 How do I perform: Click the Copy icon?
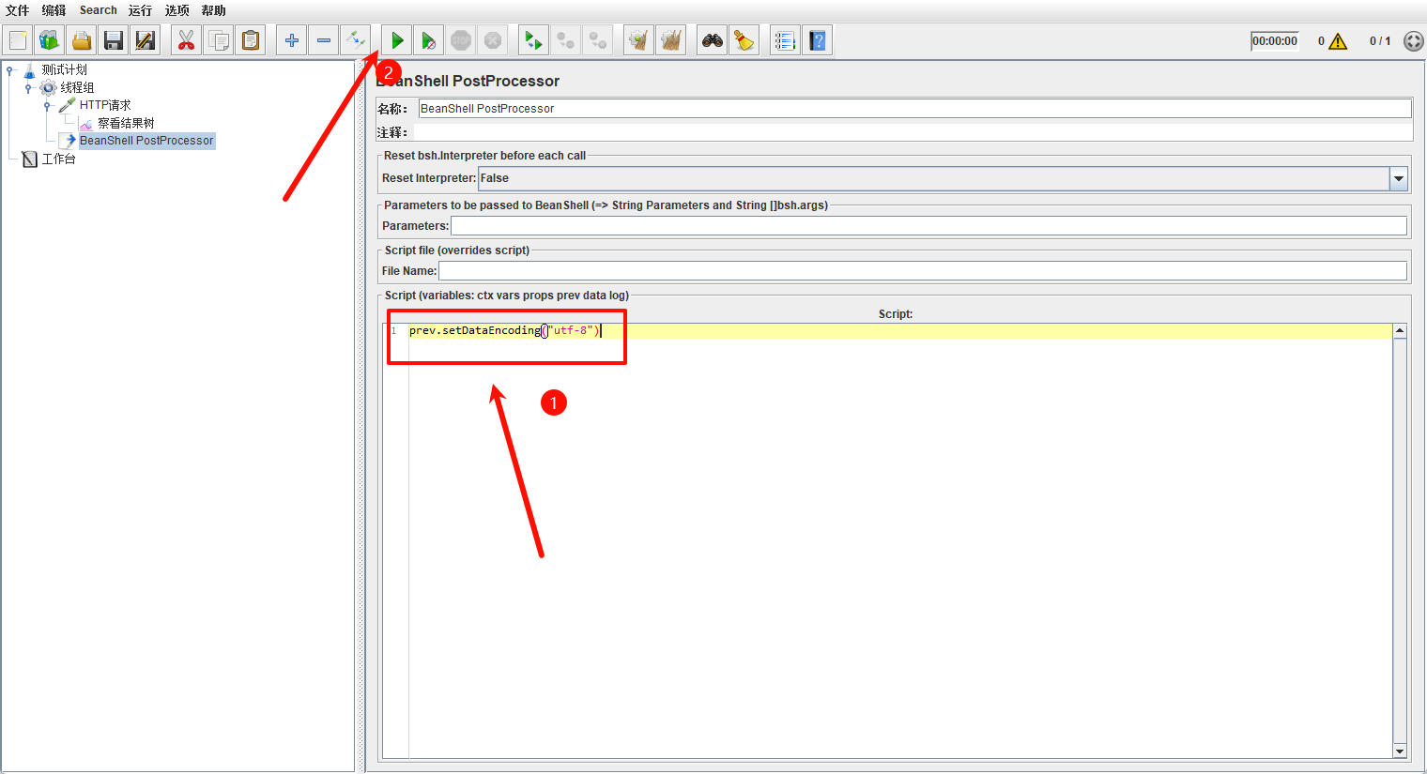click(x=219, y=40)
